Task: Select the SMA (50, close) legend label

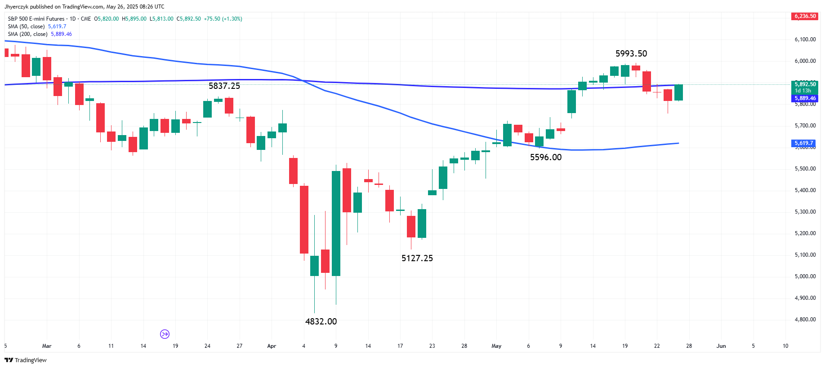Action: [26, 26]
